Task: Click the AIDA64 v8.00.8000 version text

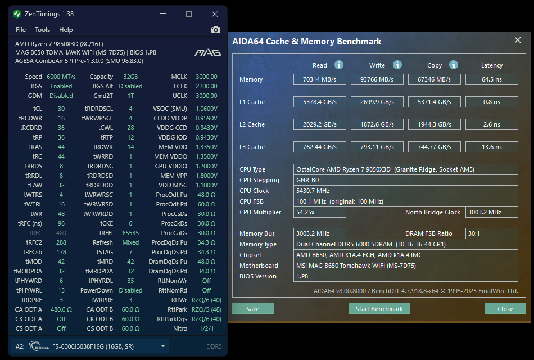Action: 416,291
